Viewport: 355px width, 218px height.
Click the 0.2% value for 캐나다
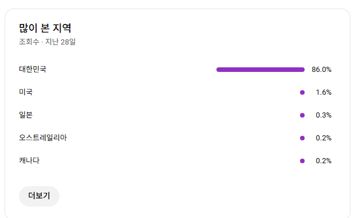(324, 161)
